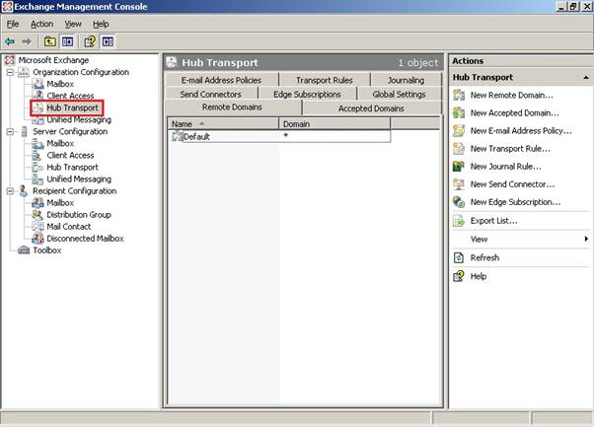Click the green Back arrow toolbar icon
This screenshot has width=594, height=427.
click(10, 41)
